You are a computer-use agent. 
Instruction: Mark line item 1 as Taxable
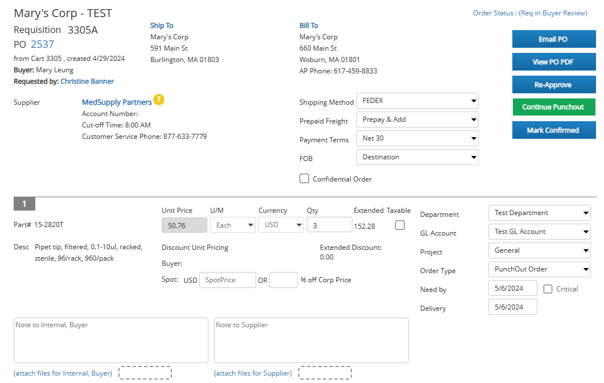coord(400,225)
